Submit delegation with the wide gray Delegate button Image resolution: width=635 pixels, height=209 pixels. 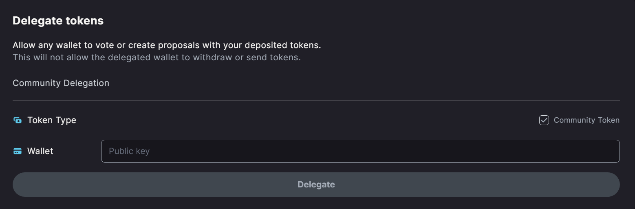[316, 185]
